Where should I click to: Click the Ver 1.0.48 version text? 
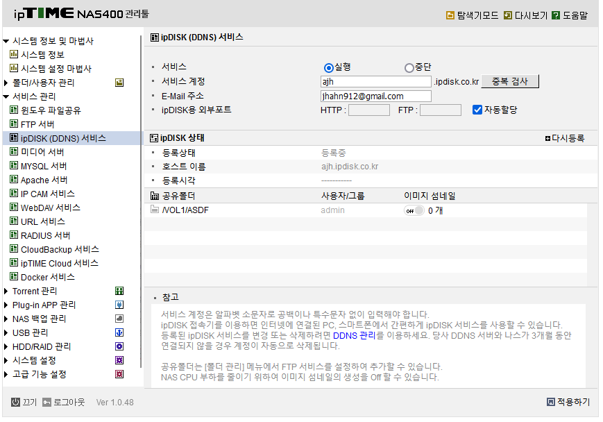114,403
